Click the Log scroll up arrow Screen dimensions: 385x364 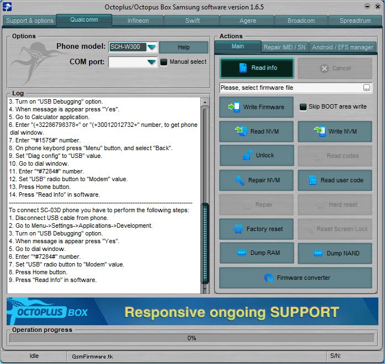(205, 102)
